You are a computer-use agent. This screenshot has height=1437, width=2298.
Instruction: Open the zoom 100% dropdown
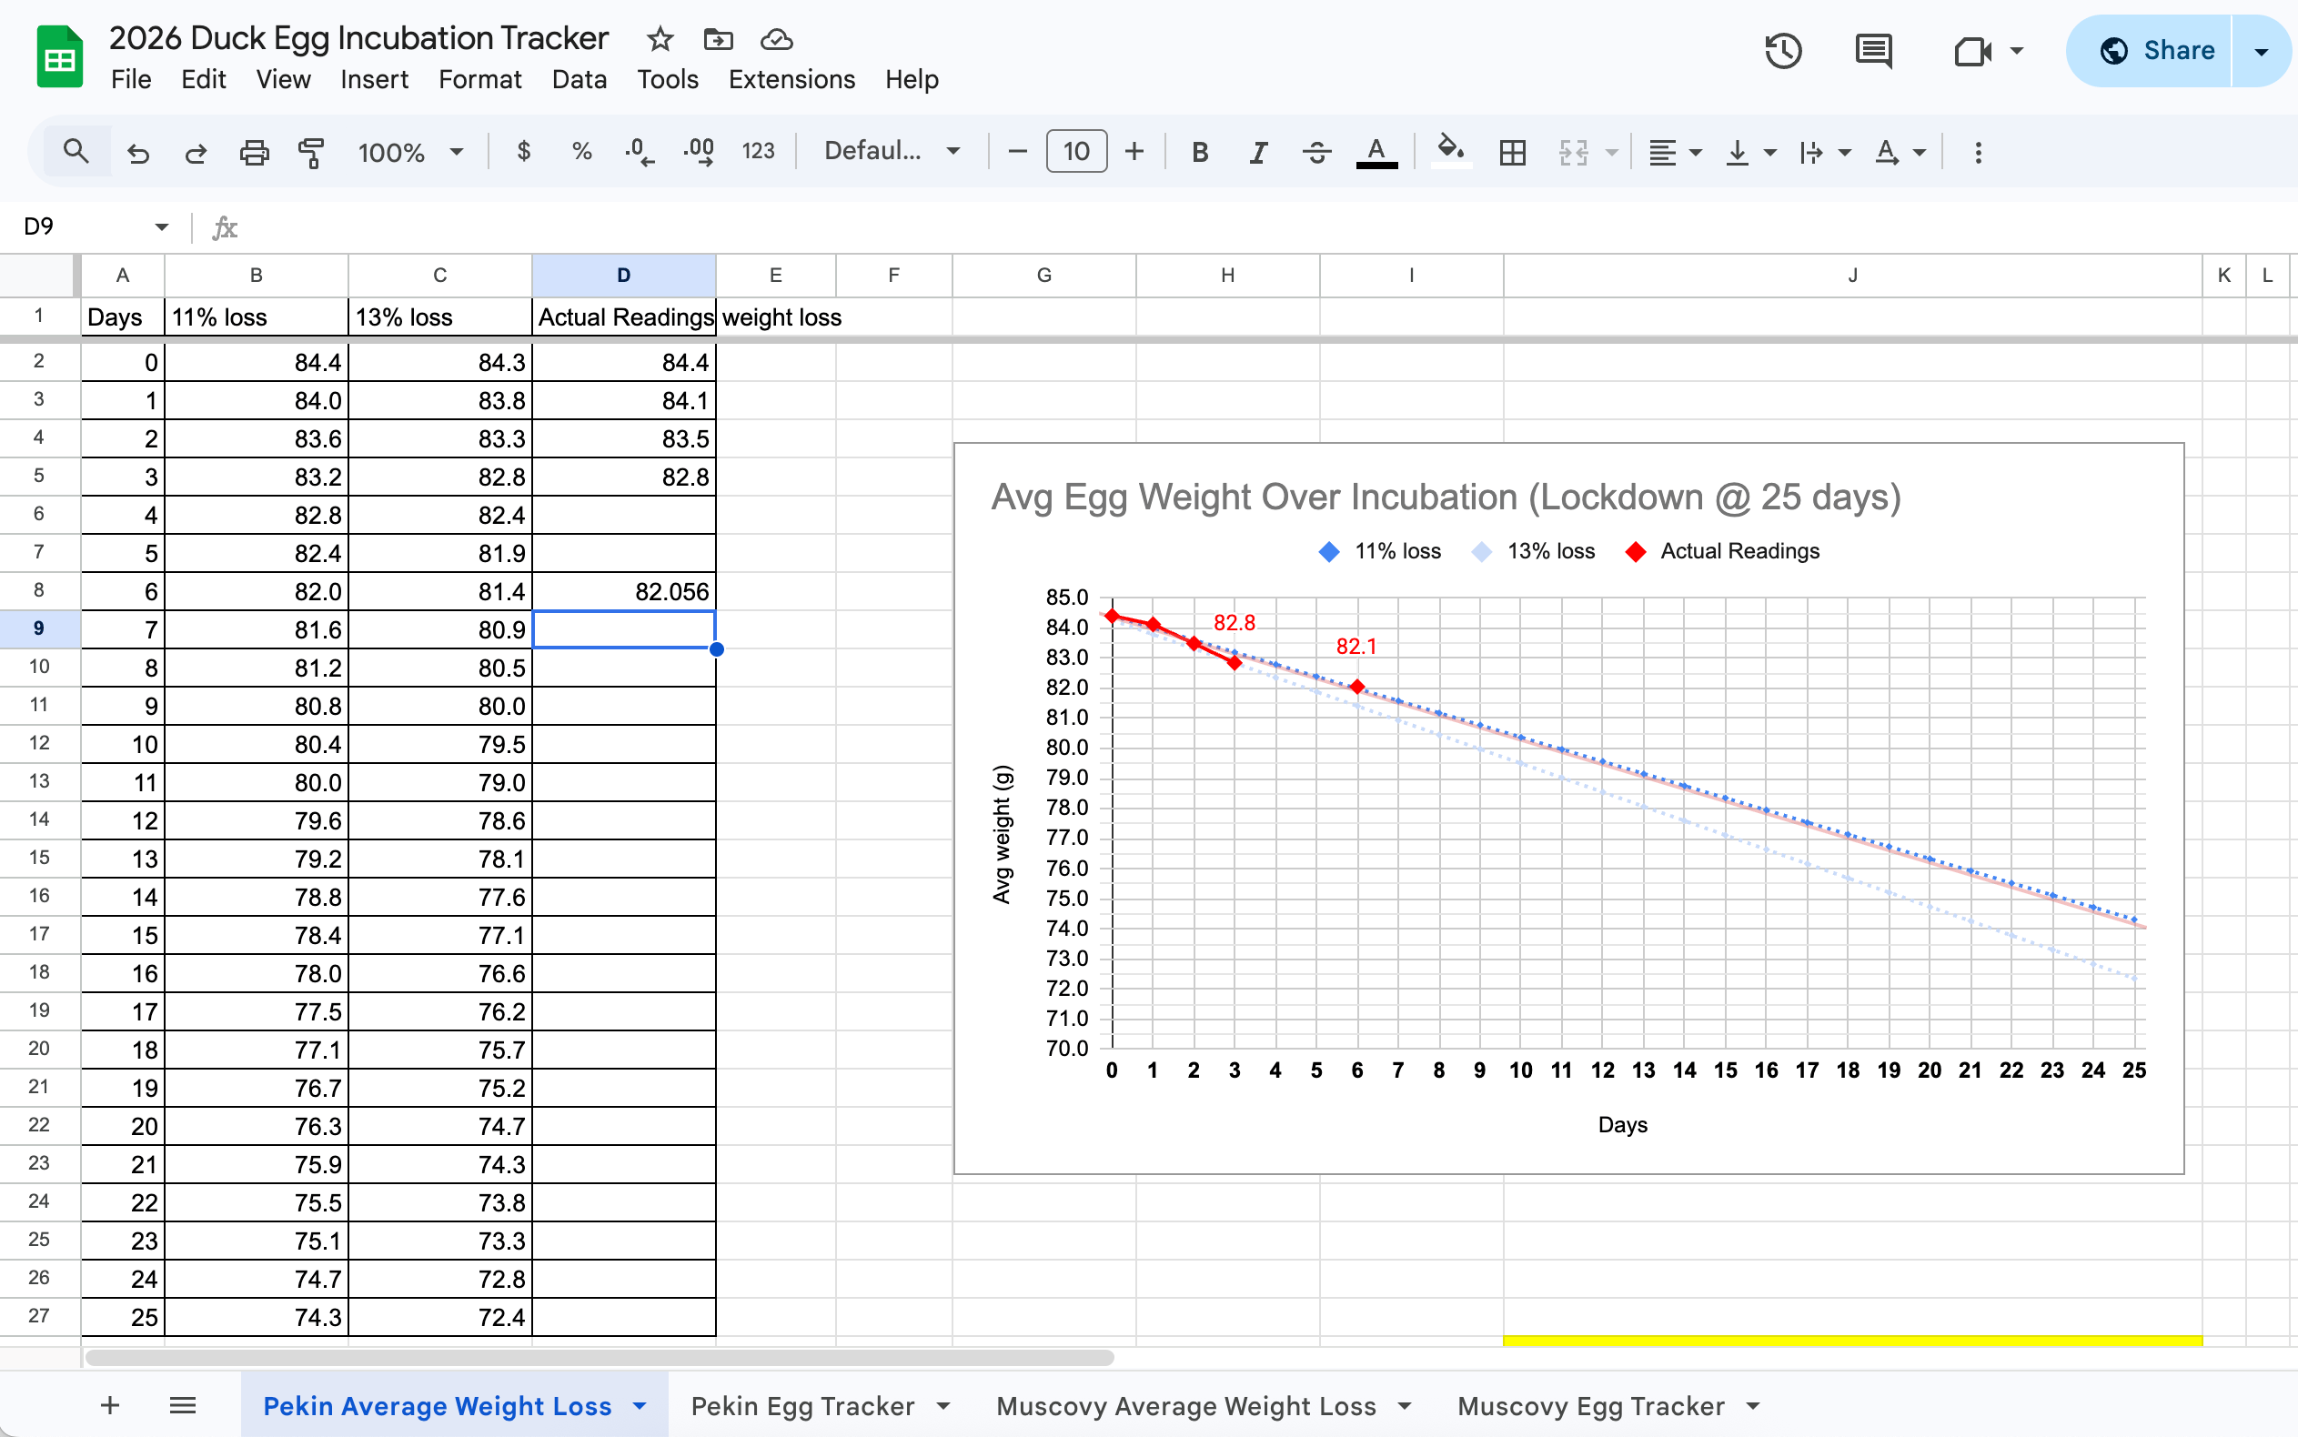(409, 152)
